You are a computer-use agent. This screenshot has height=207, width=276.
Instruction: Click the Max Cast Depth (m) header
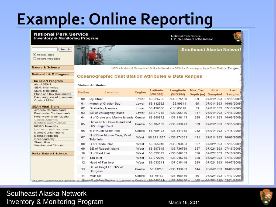point(197,92)
